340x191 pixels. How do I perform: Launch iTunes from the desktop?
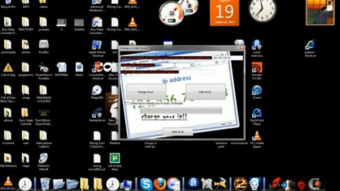point(257,92)
